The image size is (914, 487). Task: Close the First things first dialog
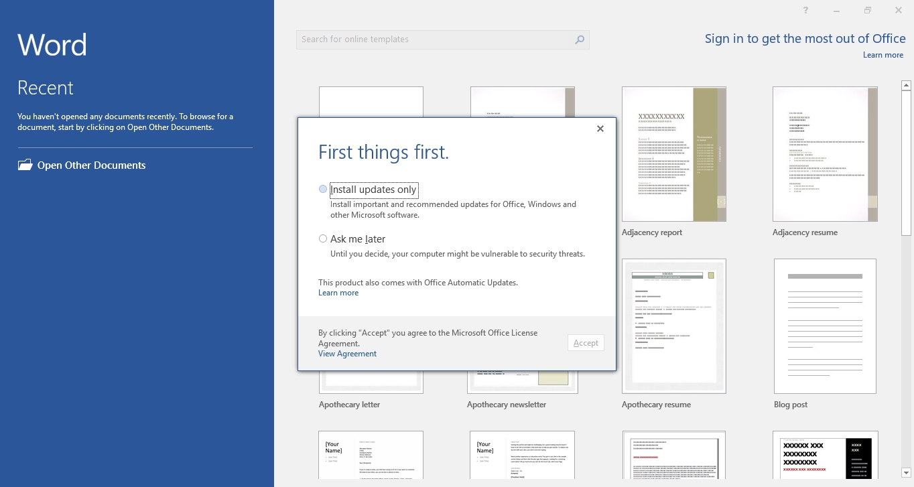[600, 129]
